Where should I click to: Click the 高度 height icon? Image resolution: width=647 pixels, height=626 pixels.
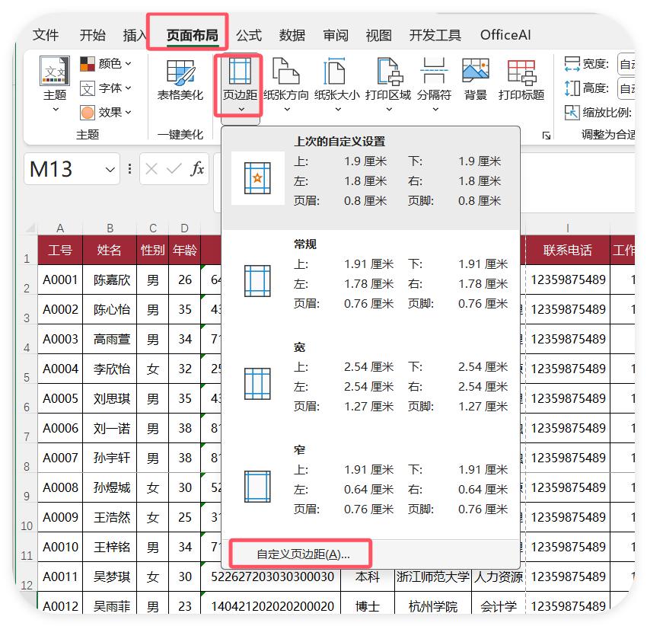tap(572, 88)
